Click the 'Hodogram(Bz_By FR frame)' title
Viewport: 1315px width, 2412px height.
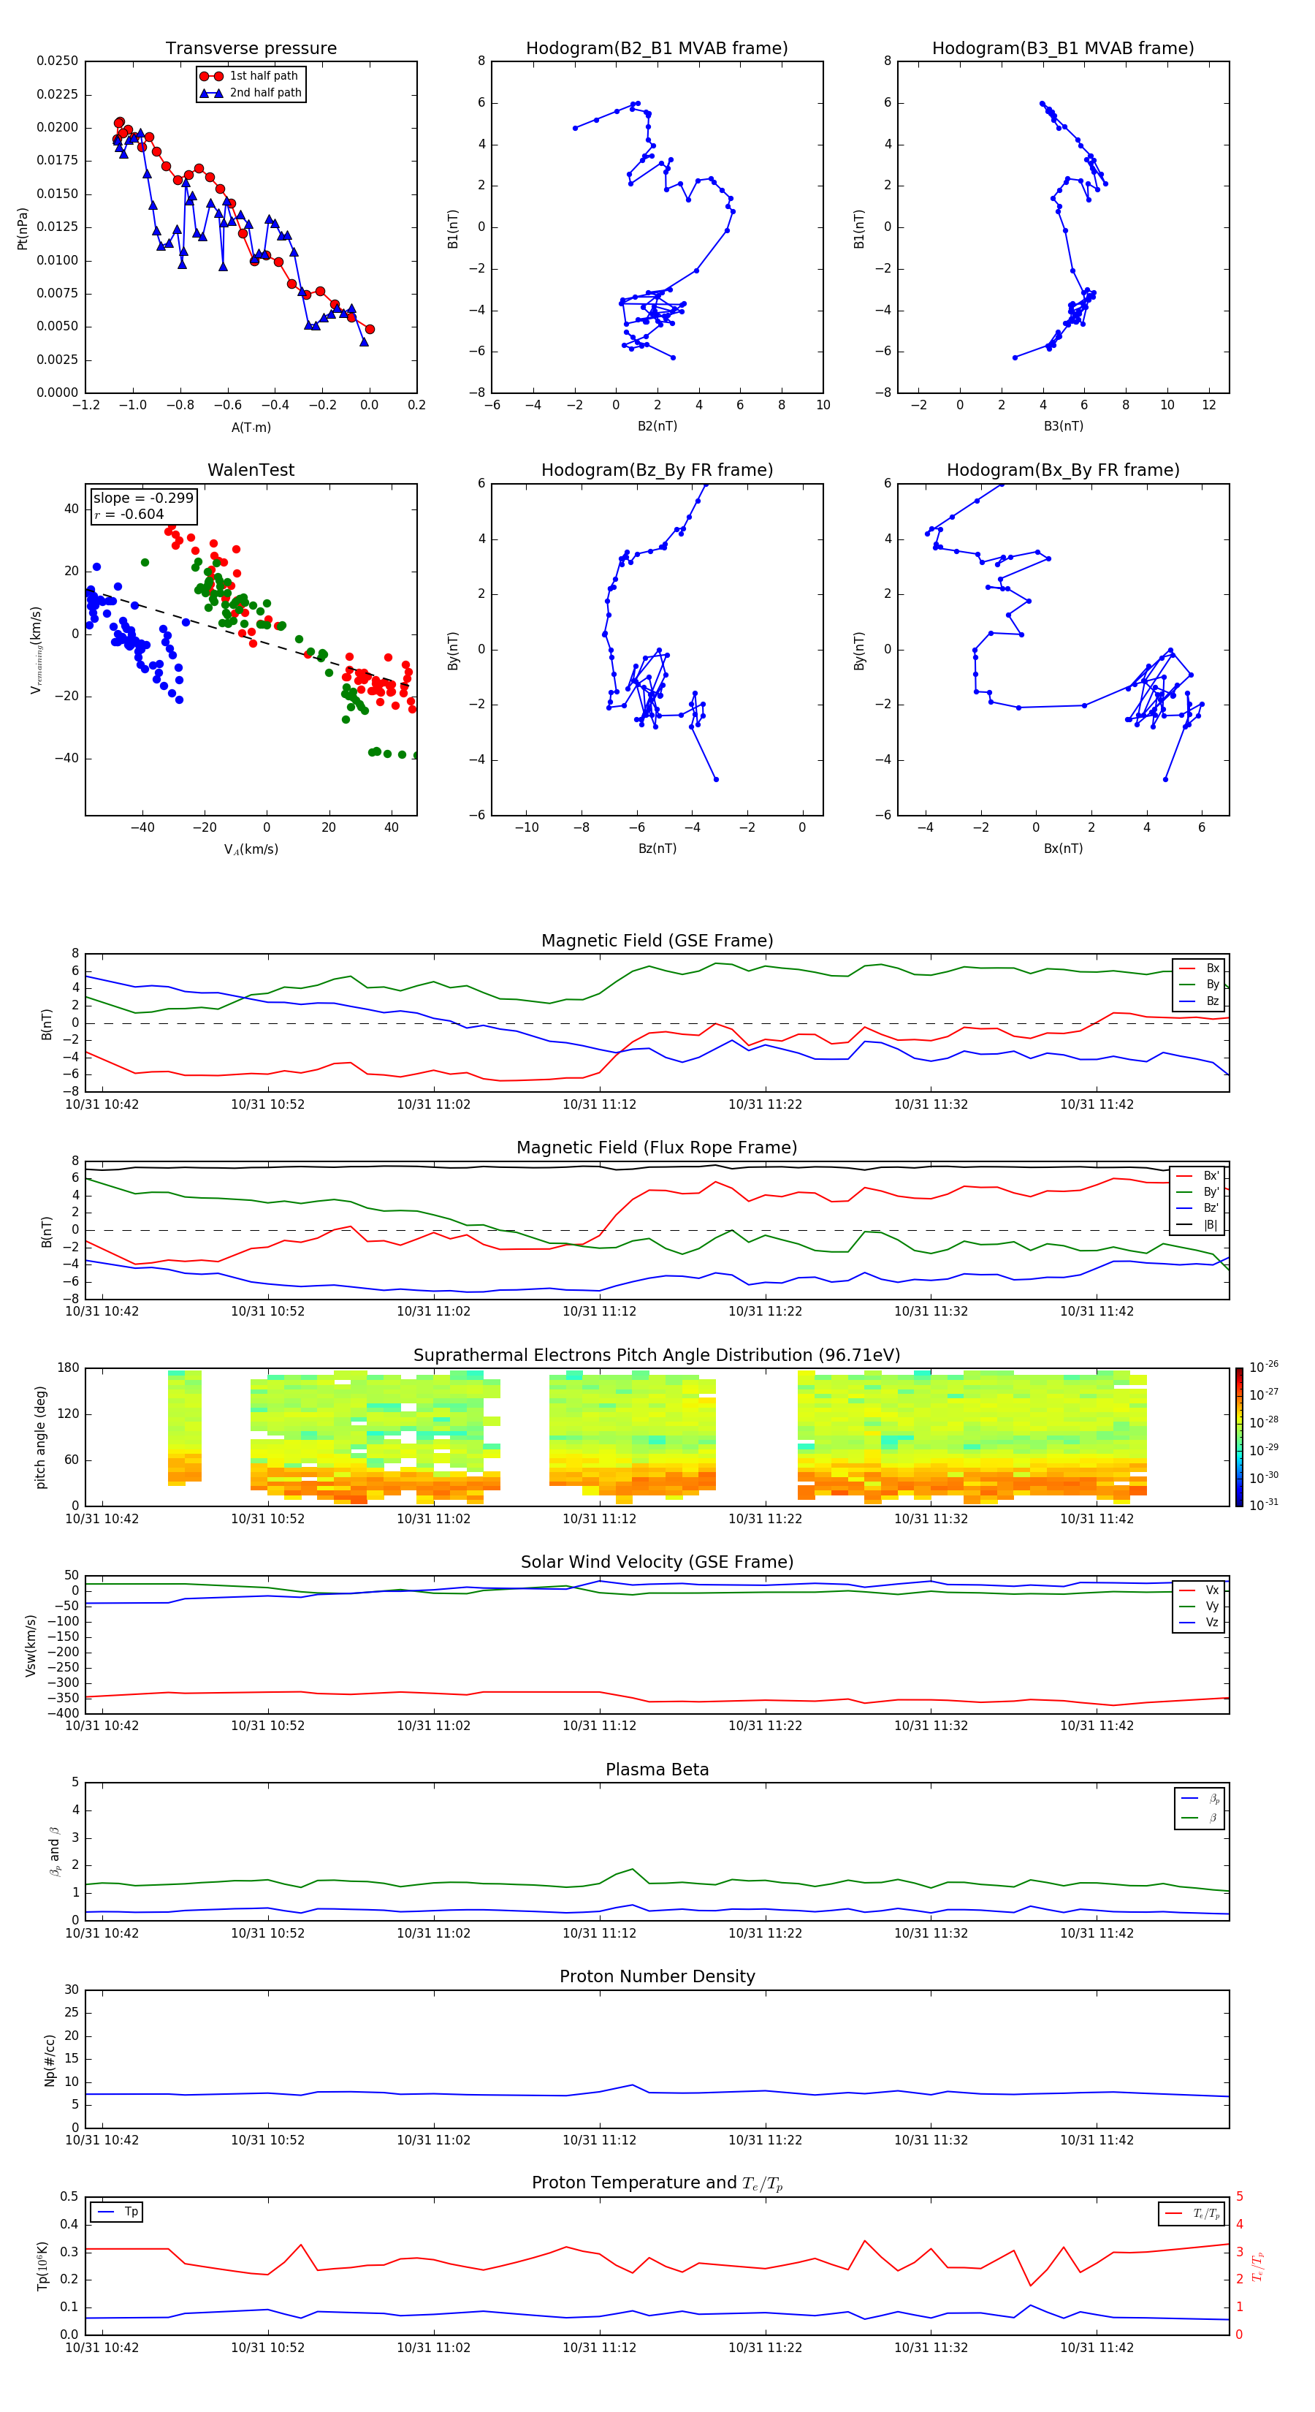657,470
